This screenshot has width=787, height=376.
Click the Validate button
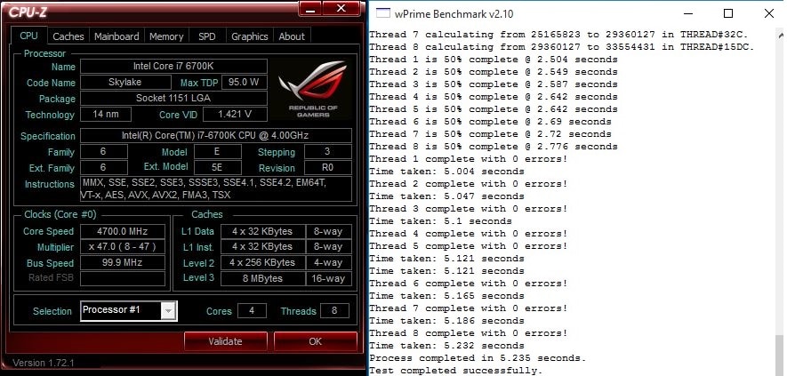coord(225,341)
